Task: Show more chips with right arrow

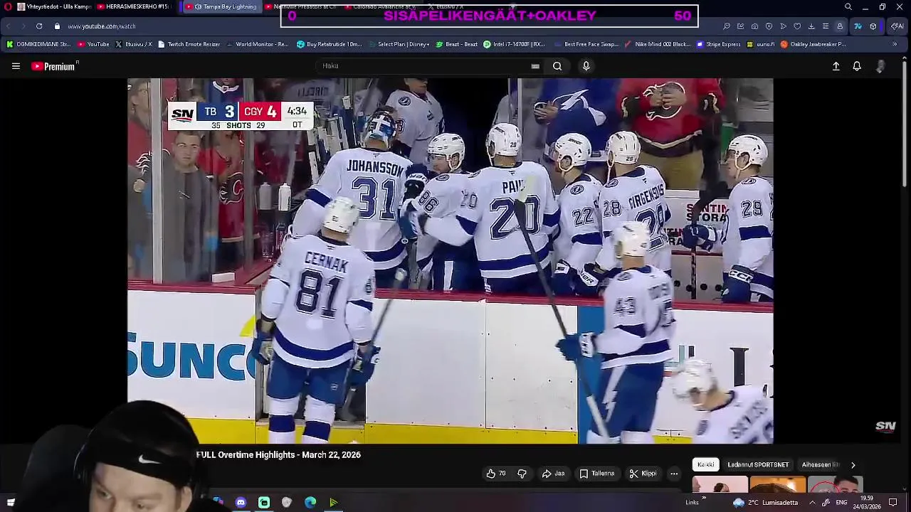Action: (853, 465)
